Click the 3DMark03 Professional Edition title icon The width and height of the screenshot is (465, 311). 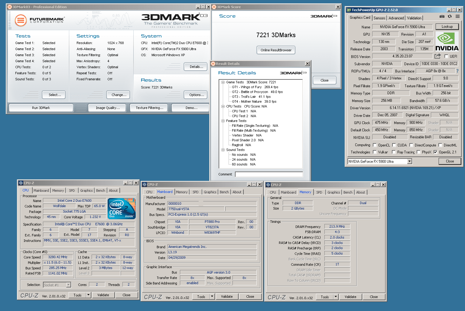(10, 7)
